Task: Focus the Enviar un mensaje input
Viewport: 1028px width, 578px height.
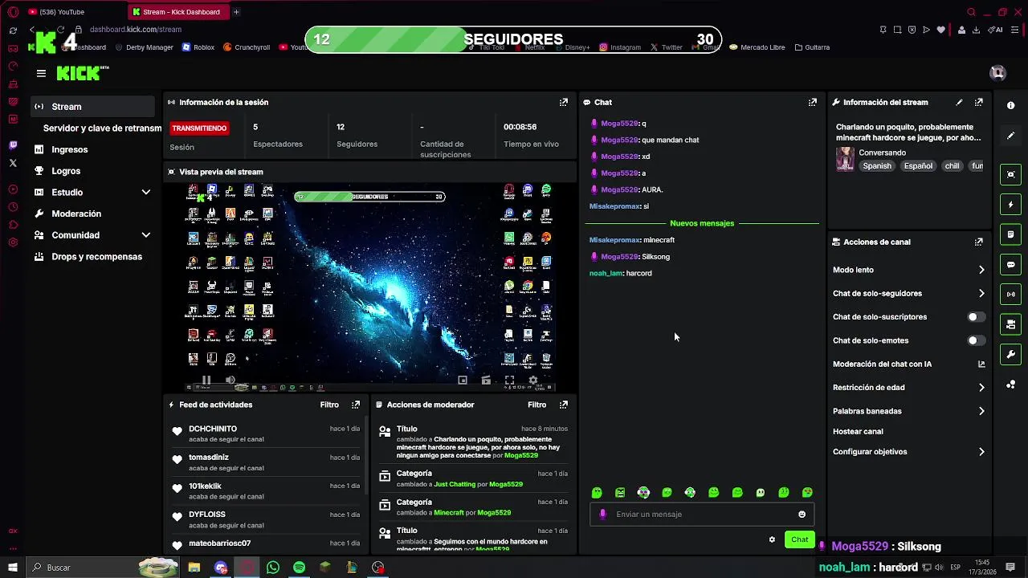Action: click(702, 515)
